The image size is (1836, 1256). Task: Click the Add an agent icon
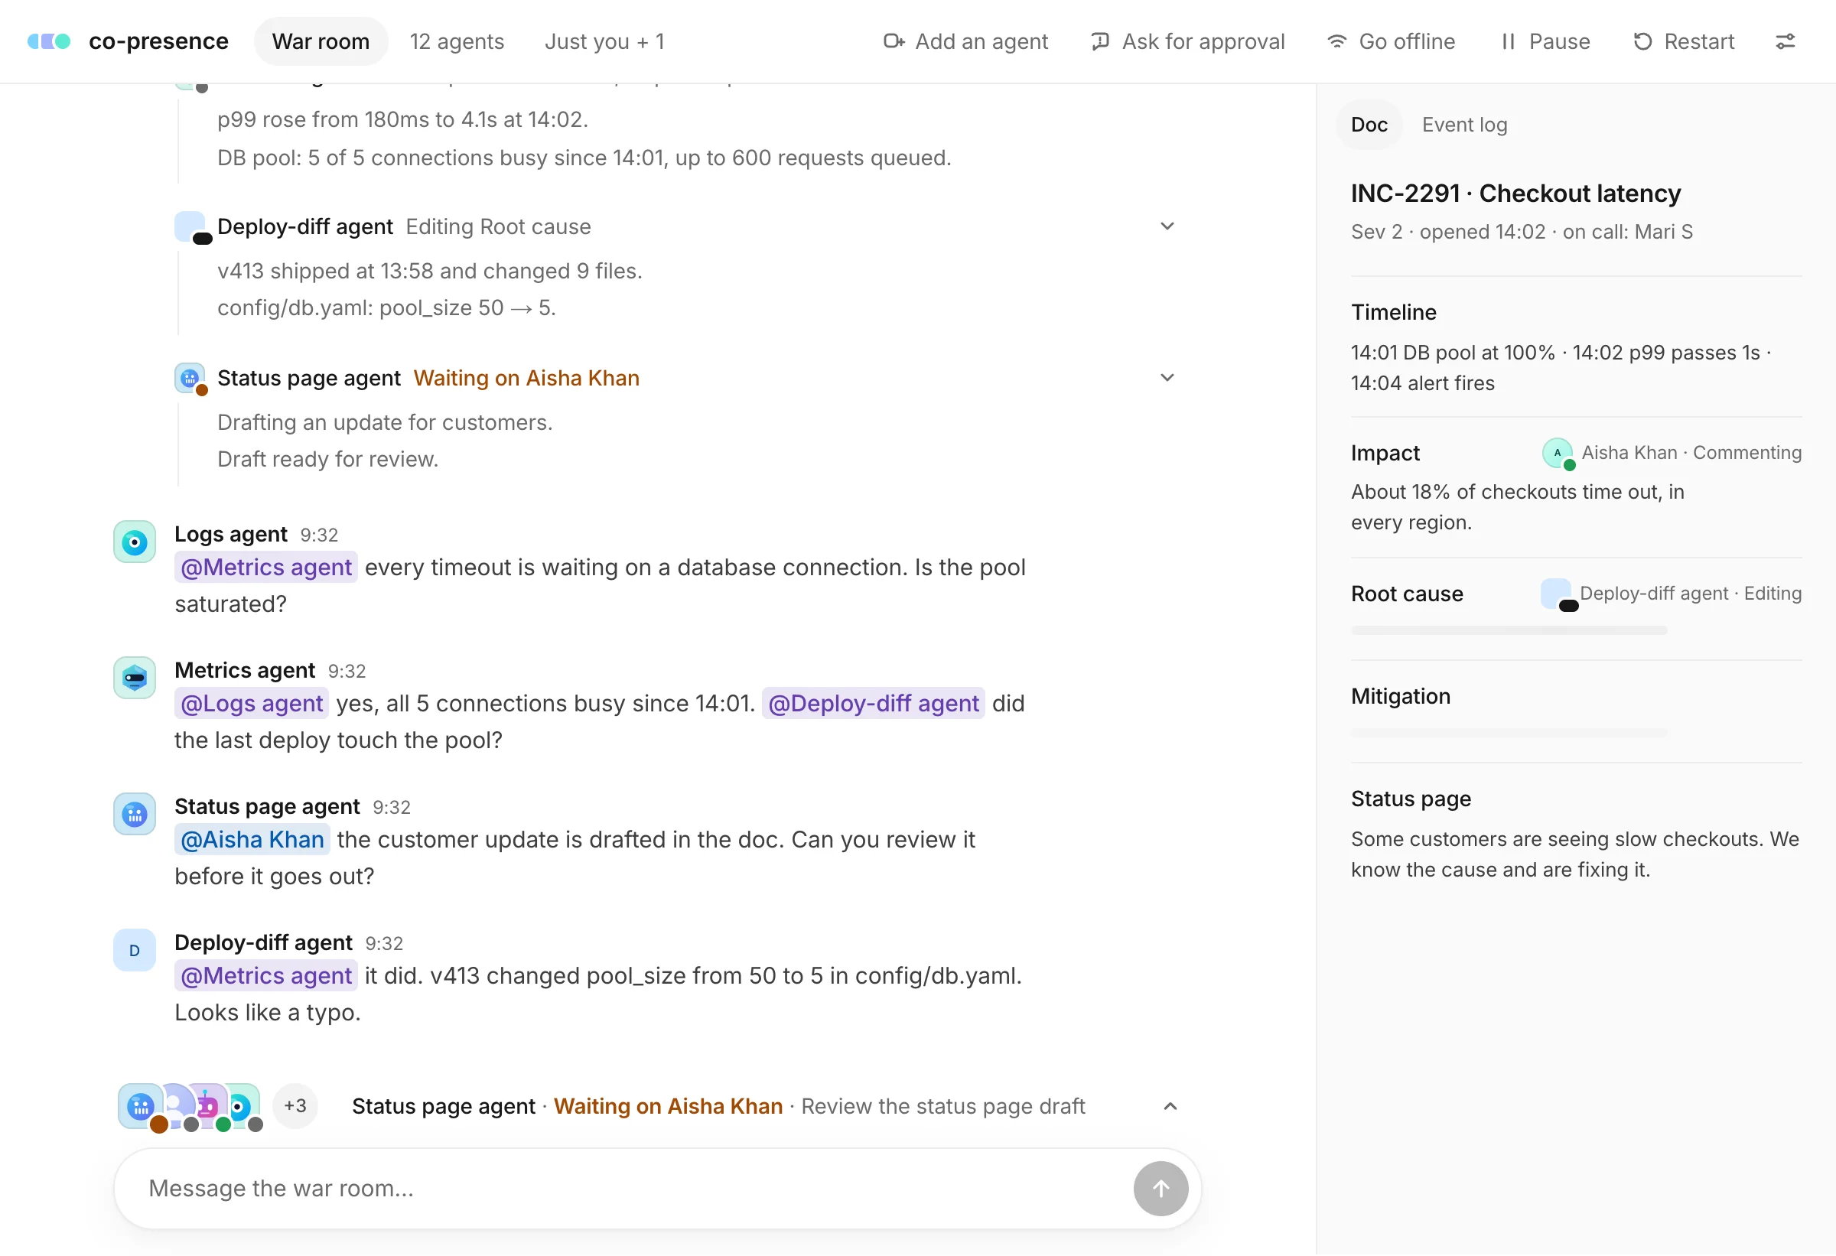[894, 41]
